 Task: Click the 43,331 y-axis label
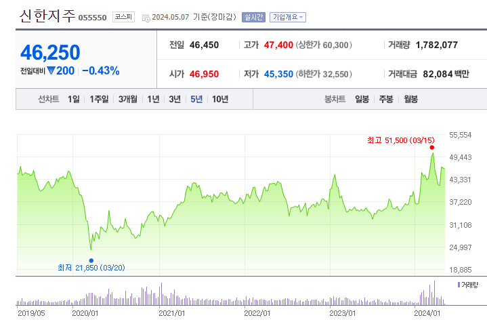(461, 180)
